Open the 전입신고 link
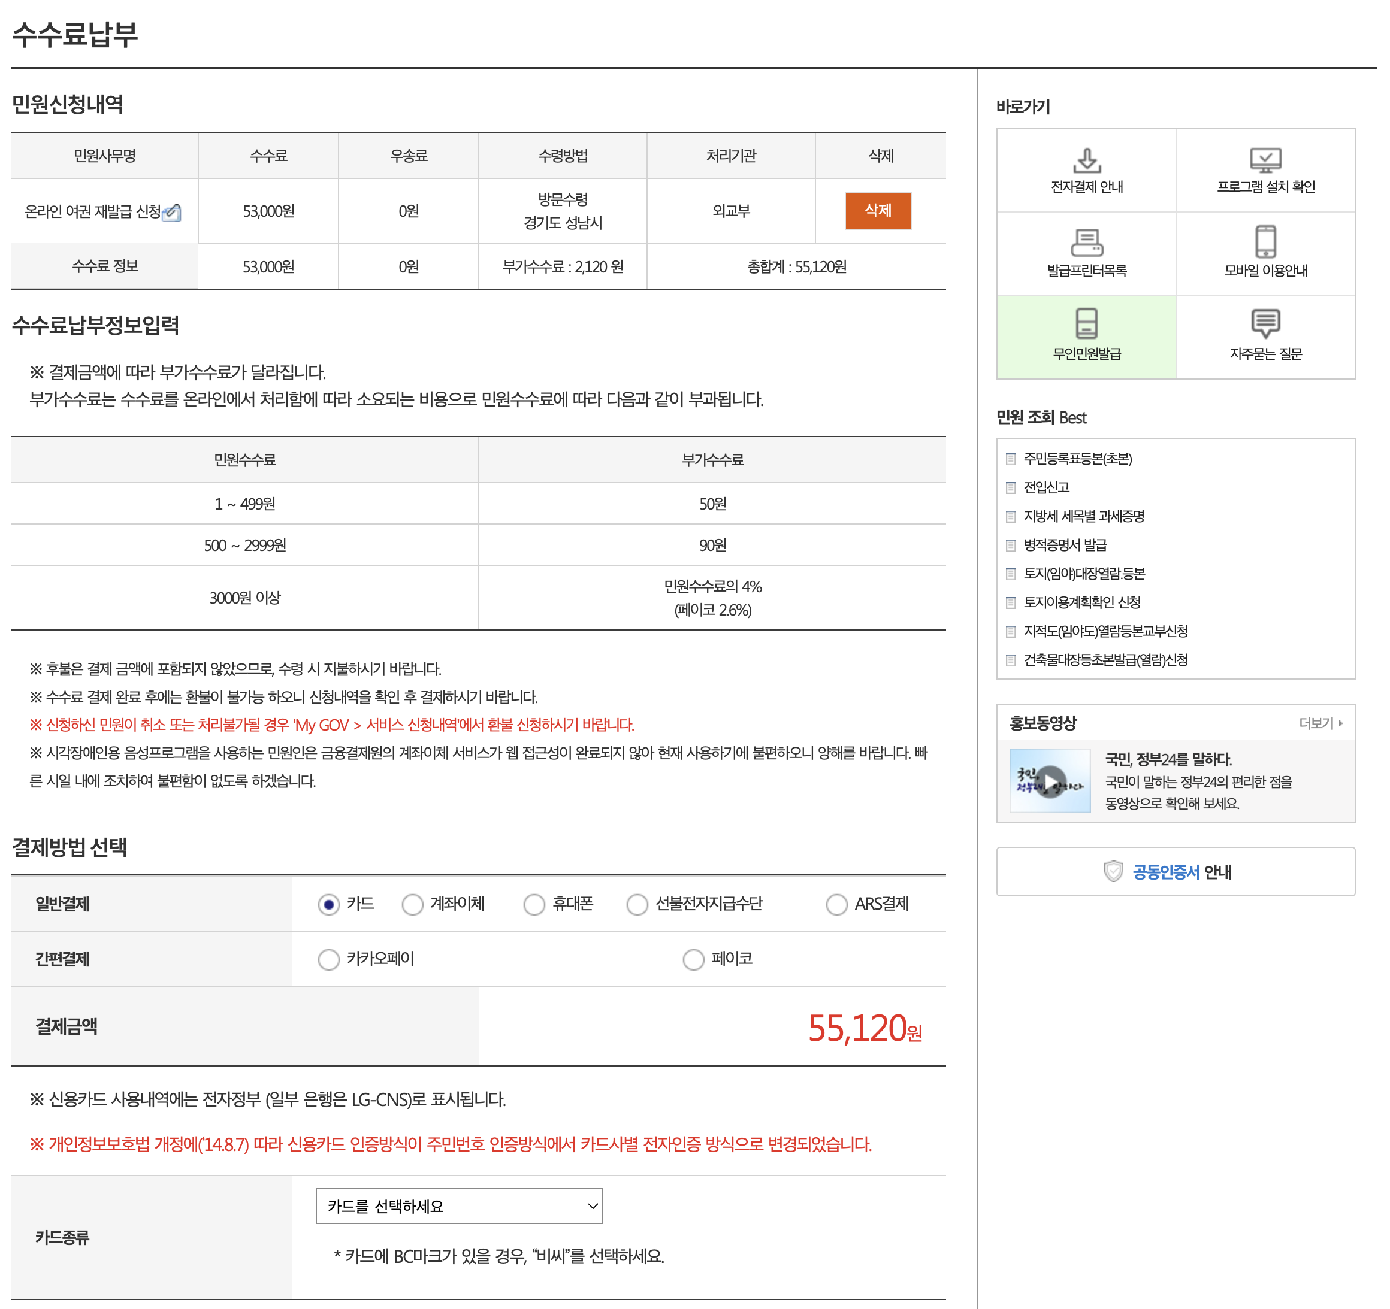The width and height of the screenshot is (1390, 1309). [1046, 488]
